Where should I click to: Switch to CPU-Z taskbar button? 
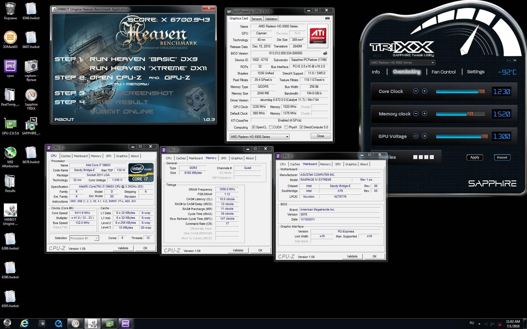[125, 324]
